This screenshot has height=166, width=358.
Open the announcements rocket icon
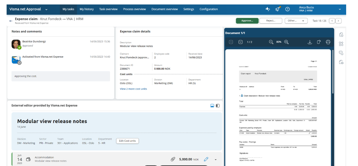coord(278,9)
